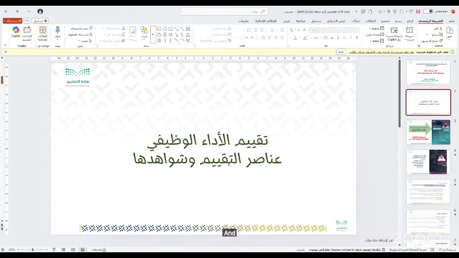Select slide 4 thumbnail
The height and width of the screenshot is (258, 459).
pos(428,162)
